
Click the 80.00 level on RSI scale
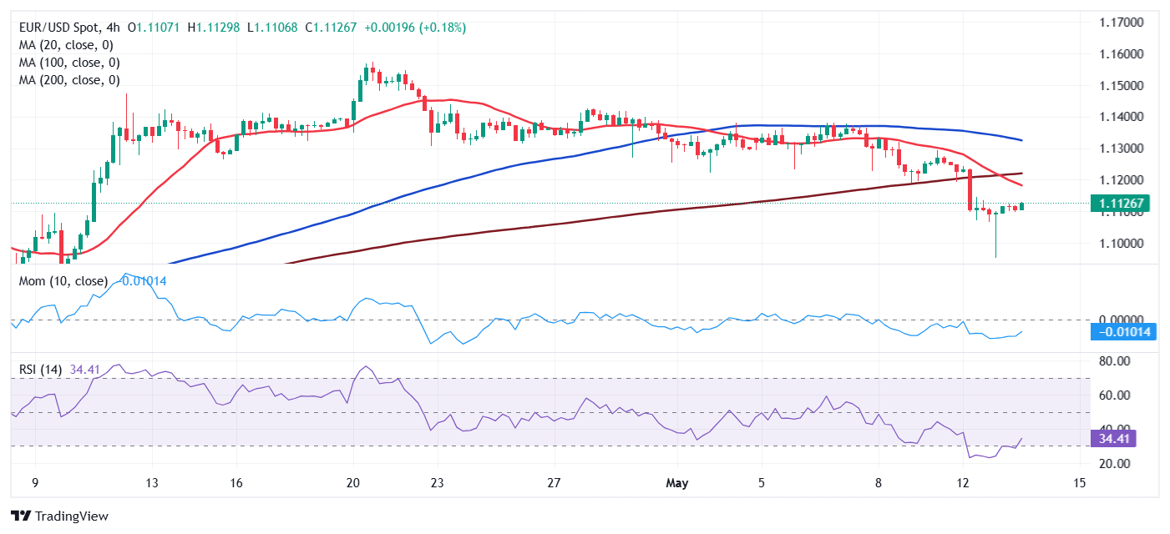(x=1113, y=361)
